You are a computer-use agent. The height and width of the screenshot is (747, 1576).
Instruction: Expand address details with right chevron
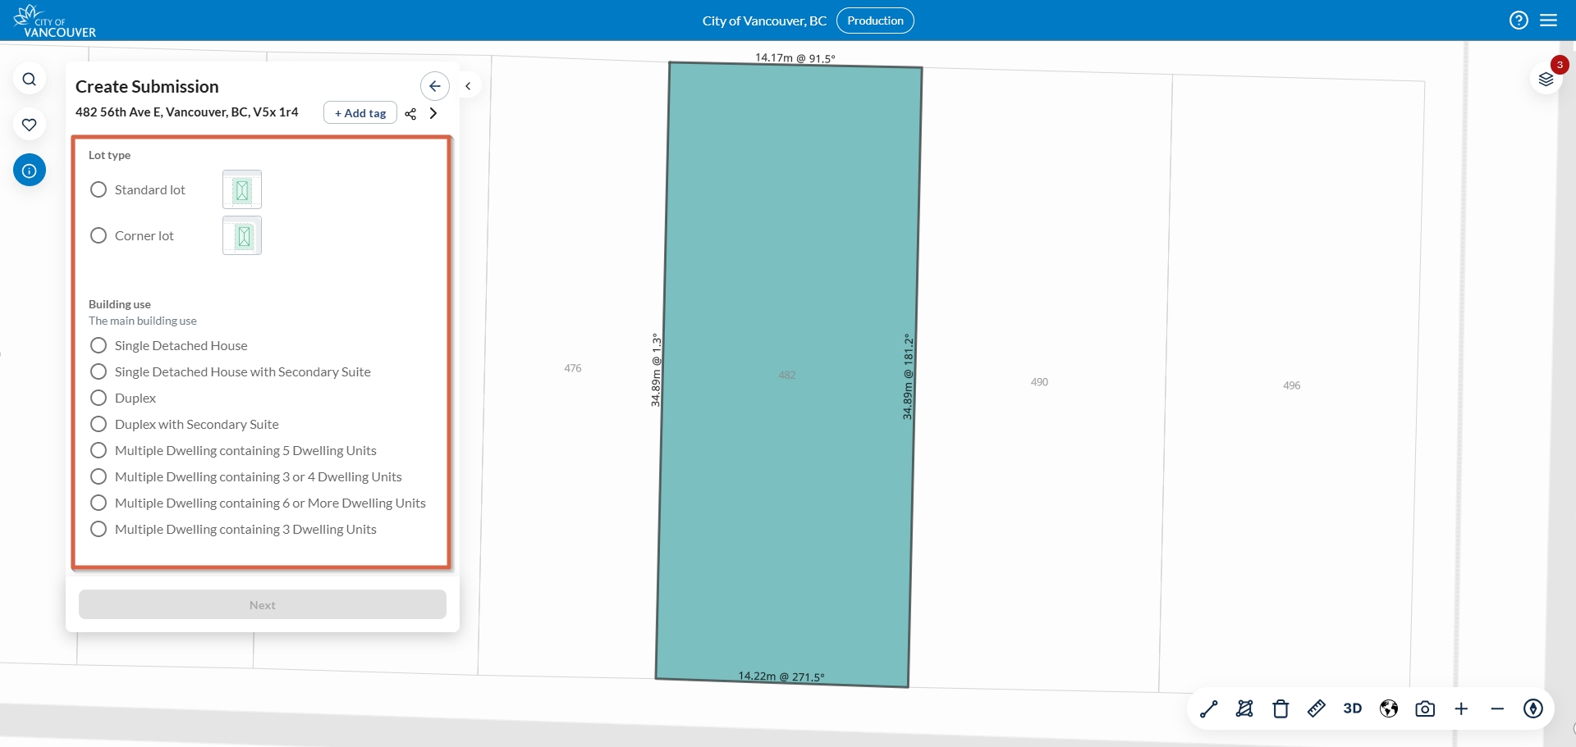[433, 113]
